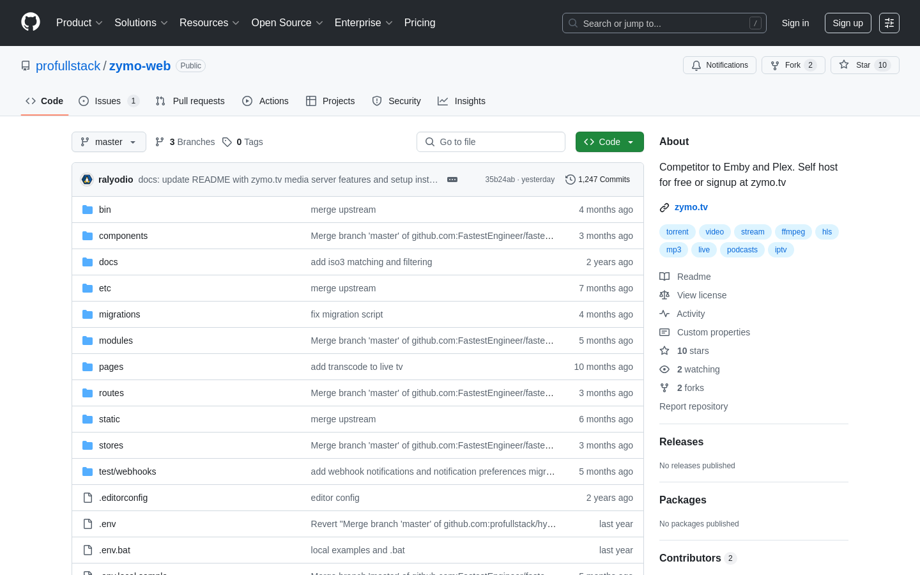Screen dimensions: 920x575
Task: Open the GitHub home logo
Action: 31,22
